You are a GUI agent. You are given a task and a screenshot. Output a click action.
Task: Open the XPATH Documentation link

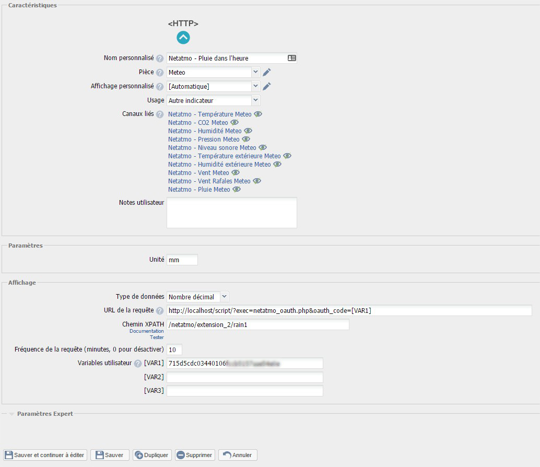(x=146, y=331)
